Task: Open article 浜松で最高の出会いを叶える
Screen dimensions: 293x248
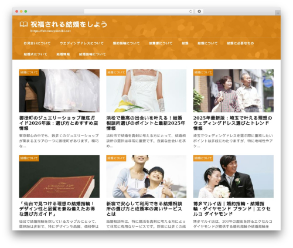Action: 146,123
